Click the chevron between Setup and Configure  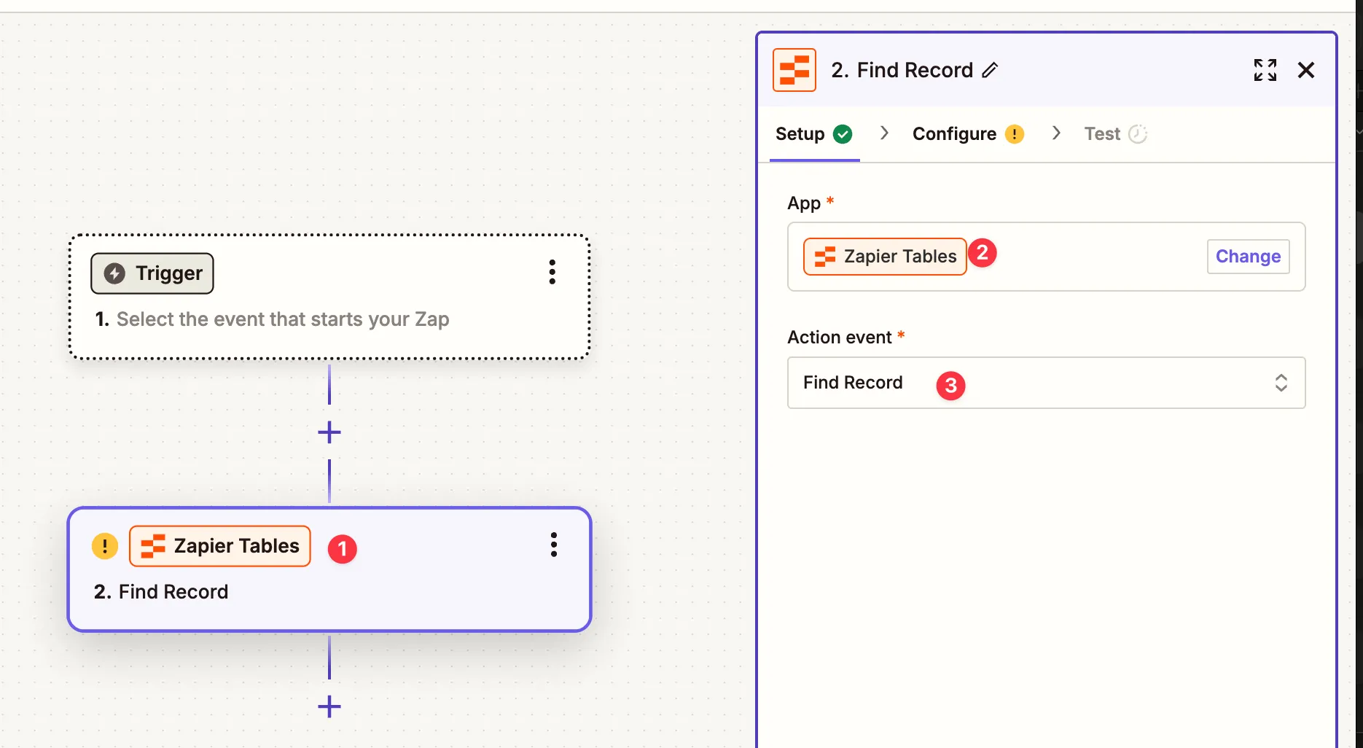tap(884, 133)
